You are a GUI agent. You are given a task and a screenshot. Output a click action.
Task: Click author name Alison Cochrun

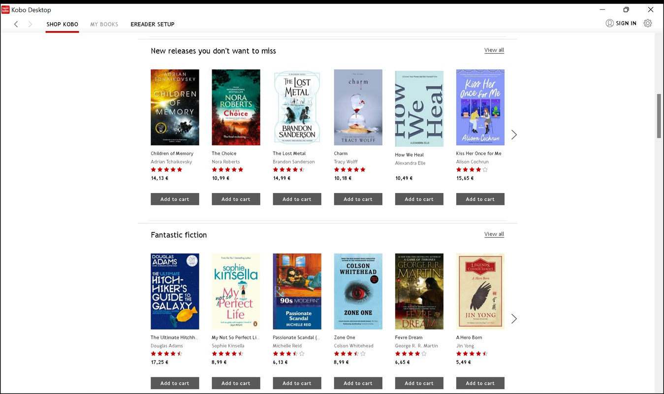[473, 162]
